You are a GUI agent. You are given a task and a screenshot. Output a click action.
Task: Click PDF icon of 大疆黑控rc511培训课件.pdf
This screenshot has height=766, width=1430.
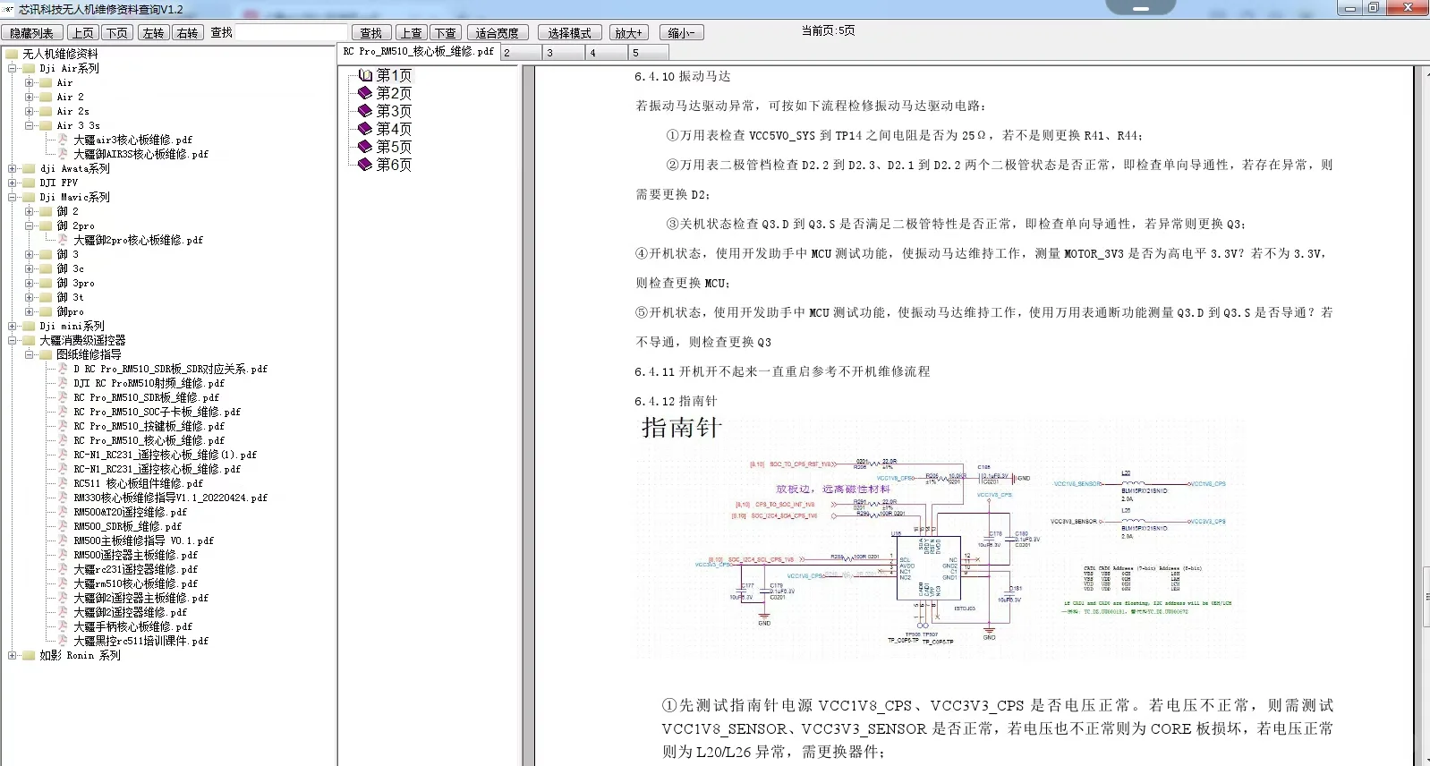(x=64, y=641)
